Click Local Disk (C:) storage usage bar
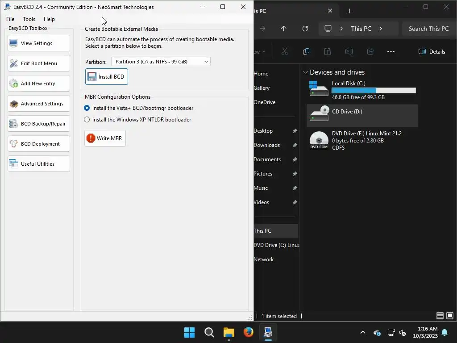The height and width of the screenshot is (343, 457). point(374,90)
